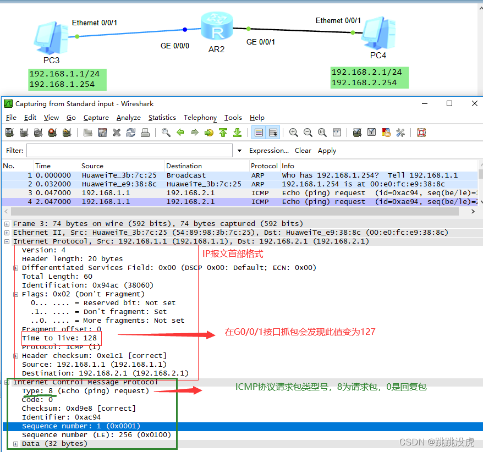Screen dimensions: 483x452
Task: Expand Header checksum node
Action: (x=16, y=356)
